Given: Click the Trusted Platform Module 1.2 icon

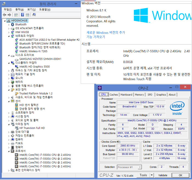Looking at the screenshot, I should tap(16, 93).
